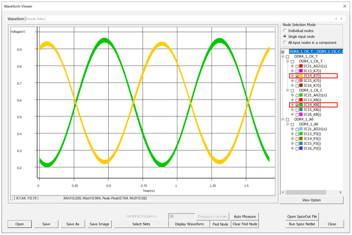This screenshot has width=352, height=235.
Task: Open the View Option settings
Action: pyautogui.click(x=312, y=200)
